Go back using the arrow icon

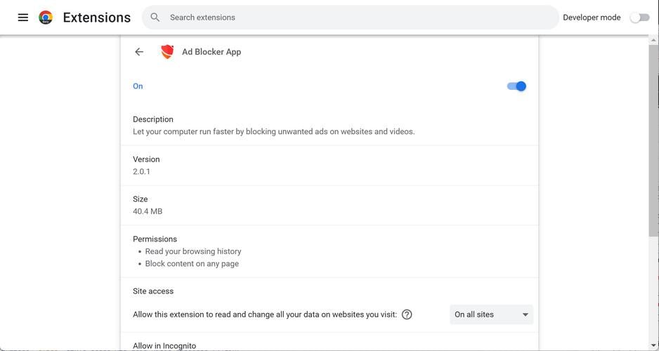pyautogui.click(x=139, y=52)
